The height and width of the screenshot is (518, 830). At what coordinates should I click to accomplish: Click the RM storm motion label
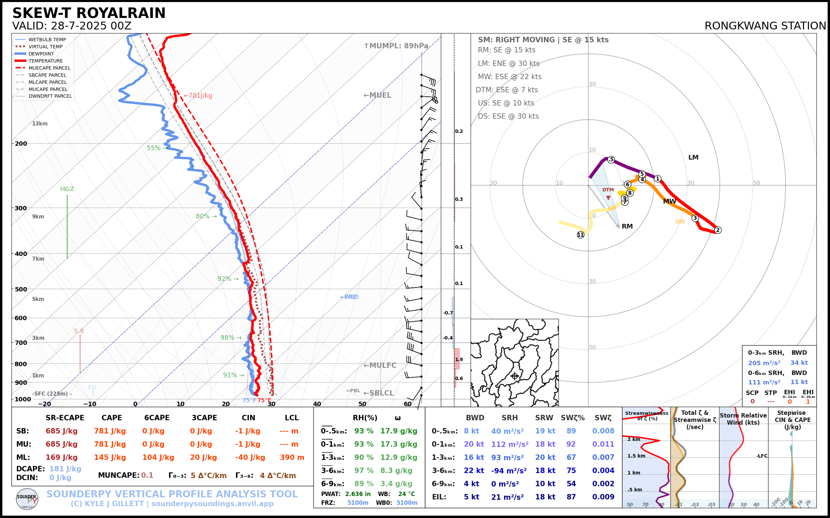627,226
